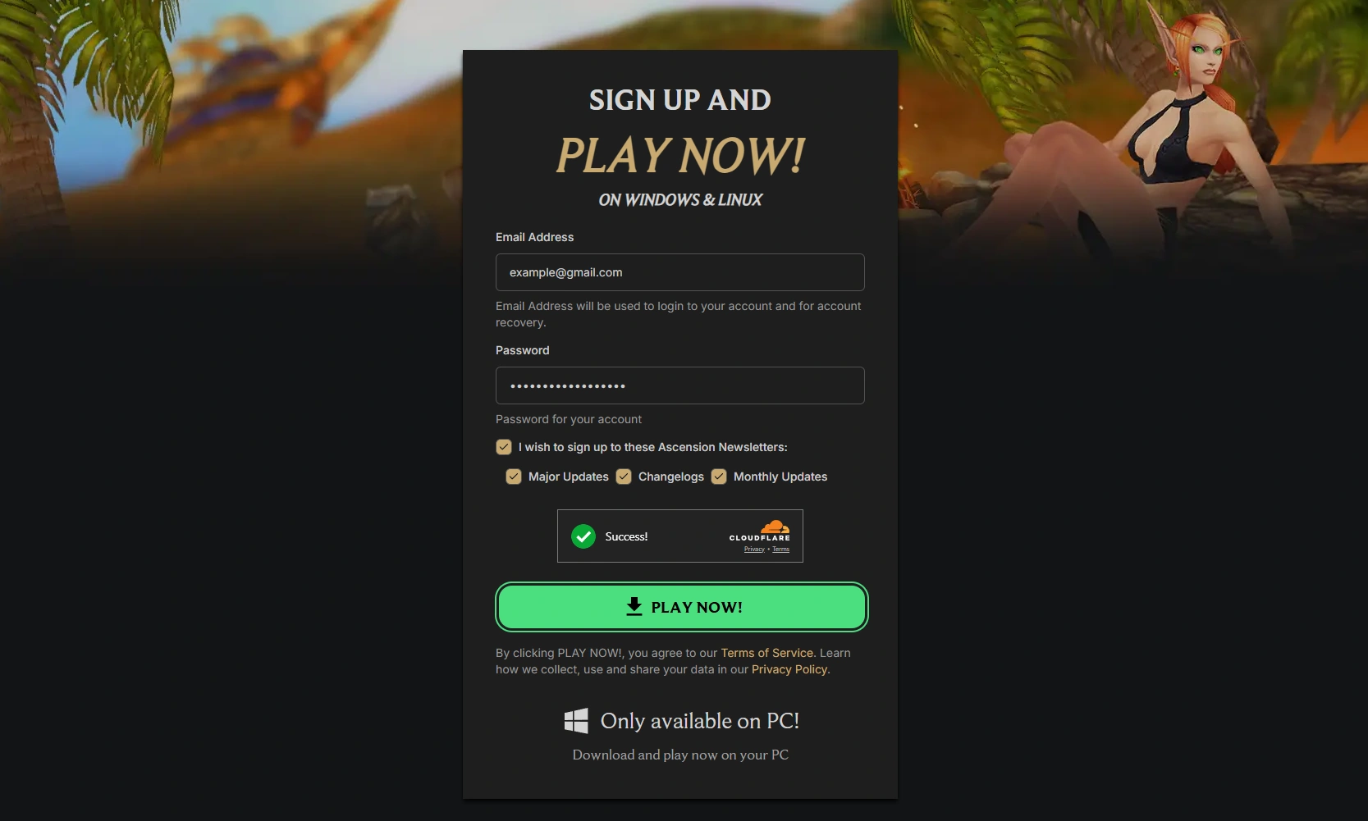Image resolution: width=1368 pixels, height=821 pixels.
Task: Click the golden 'PLAY NOW!' title heading
Action: coord(680,156)
